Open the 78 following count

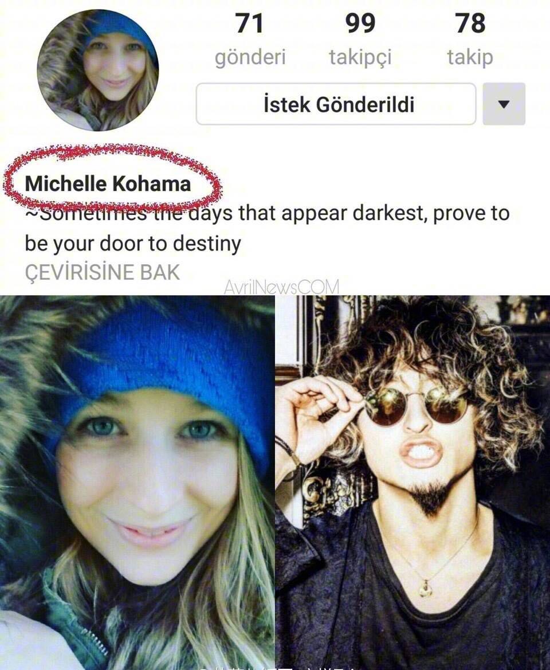click(470, 23)
